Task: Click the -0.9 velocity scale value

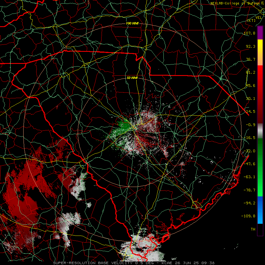Action: pos(251,125)
